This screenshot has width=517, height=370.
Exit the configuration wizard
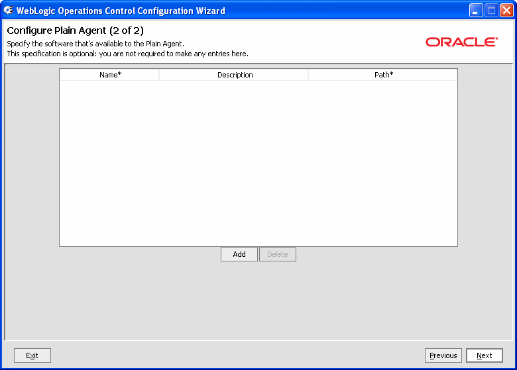[x=32, y=355]
